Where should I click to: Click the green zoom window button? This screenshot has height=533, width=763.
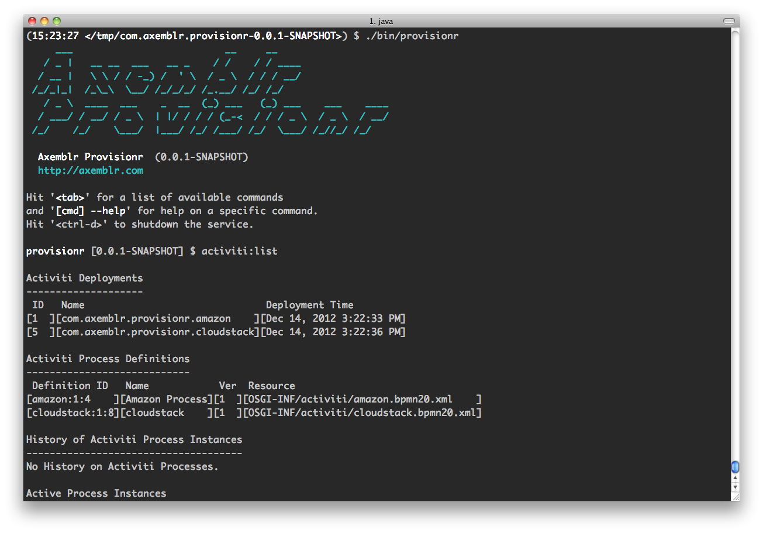(x=57, y=21)
